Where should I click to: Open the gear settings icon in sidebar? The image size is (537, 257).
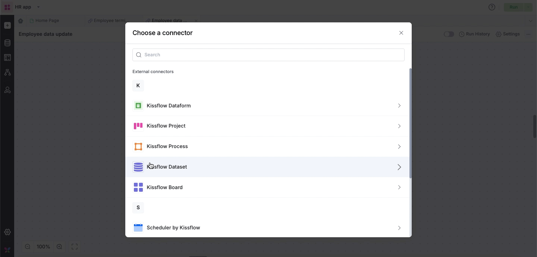coord(7,232)
